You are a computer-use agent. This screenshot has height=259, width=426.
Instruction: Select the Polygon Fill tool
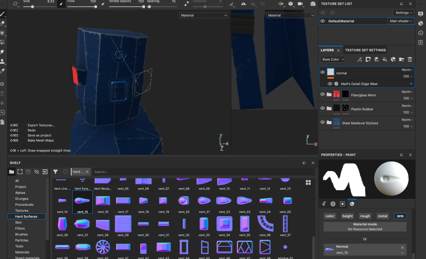tap(2, 42)
